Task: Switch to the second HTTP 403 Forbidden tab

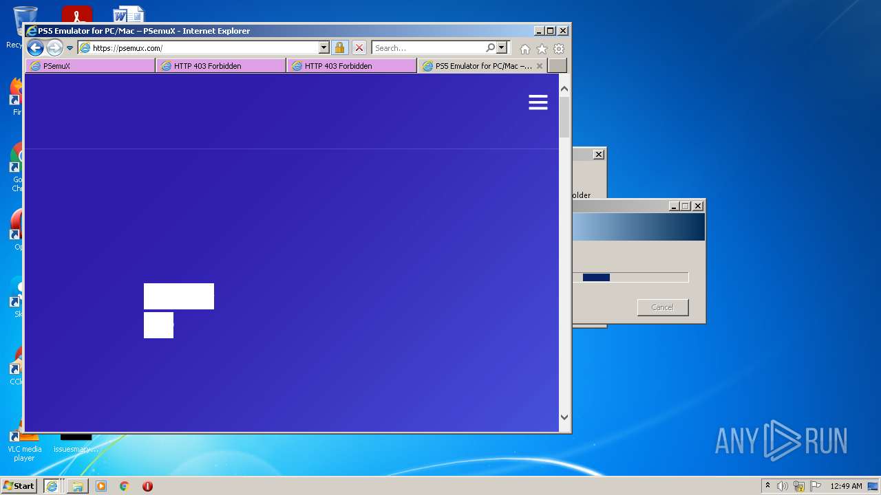Action: point(352,66)
